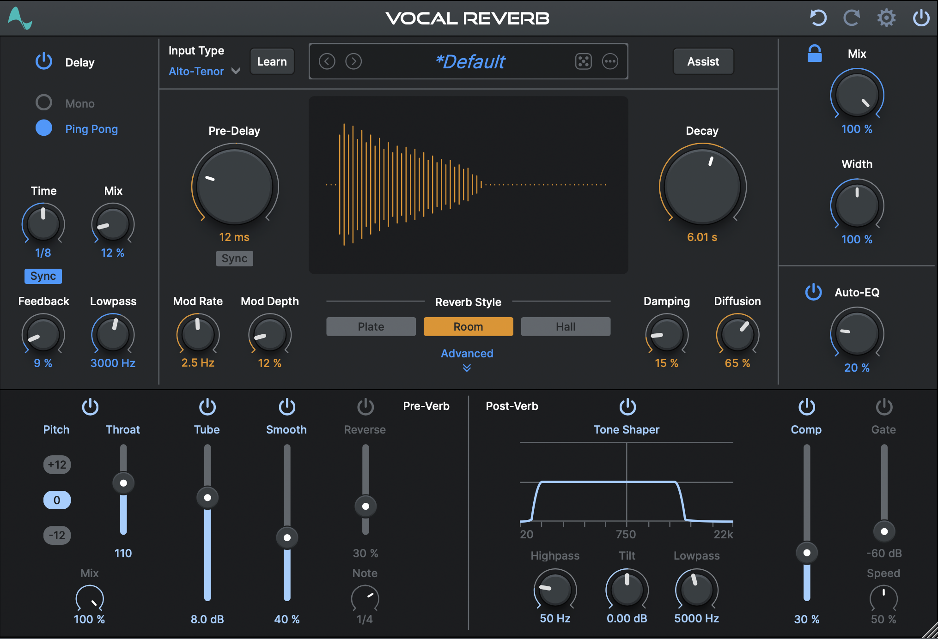Select Mono delay mode
The width and height of the screenshot is (938, 639).
tap(44, 102)
